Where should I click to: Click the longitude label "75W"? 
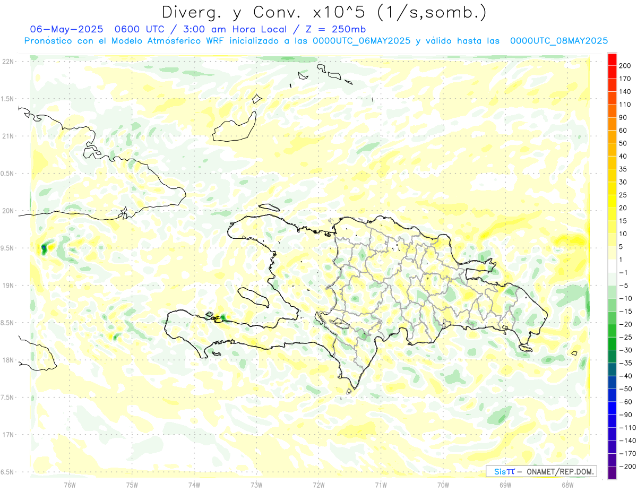(x=132, y=485)
